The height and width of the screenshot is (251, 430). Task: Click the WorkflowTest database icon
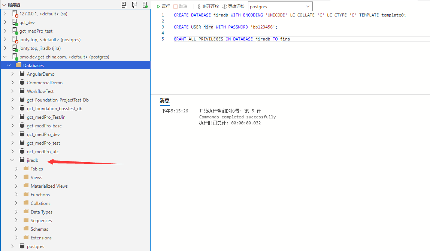tap(22, 91)
